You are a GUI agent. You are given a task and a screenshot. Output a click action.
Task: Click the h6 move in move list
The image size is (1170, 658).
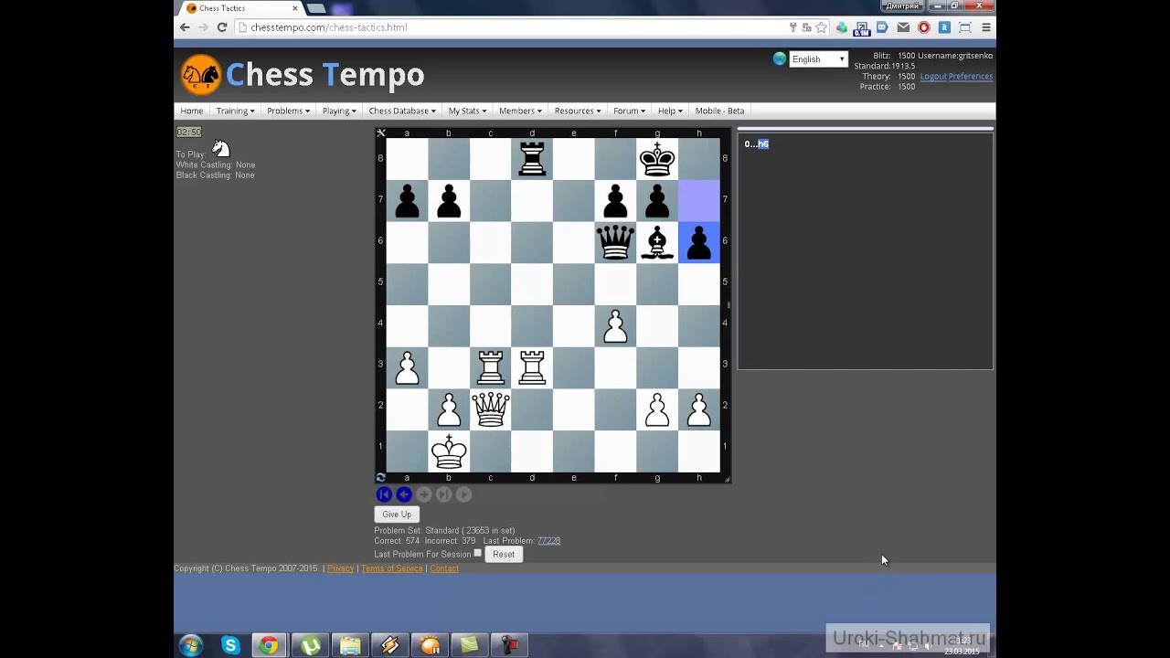[762, 143]
